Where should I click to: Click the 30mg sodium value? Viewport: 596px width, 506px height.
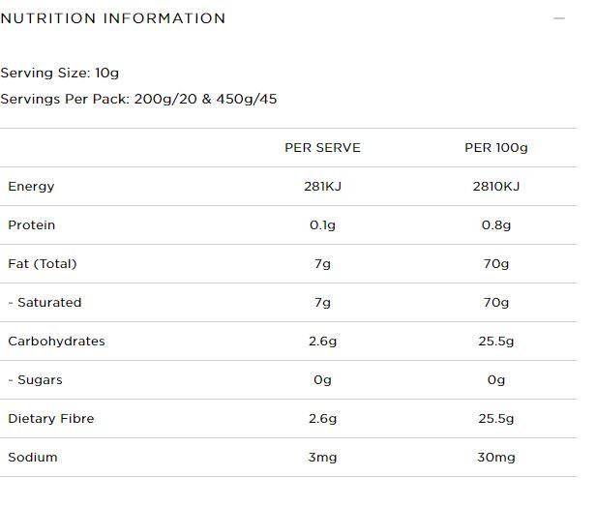click(x=495, y=458)
